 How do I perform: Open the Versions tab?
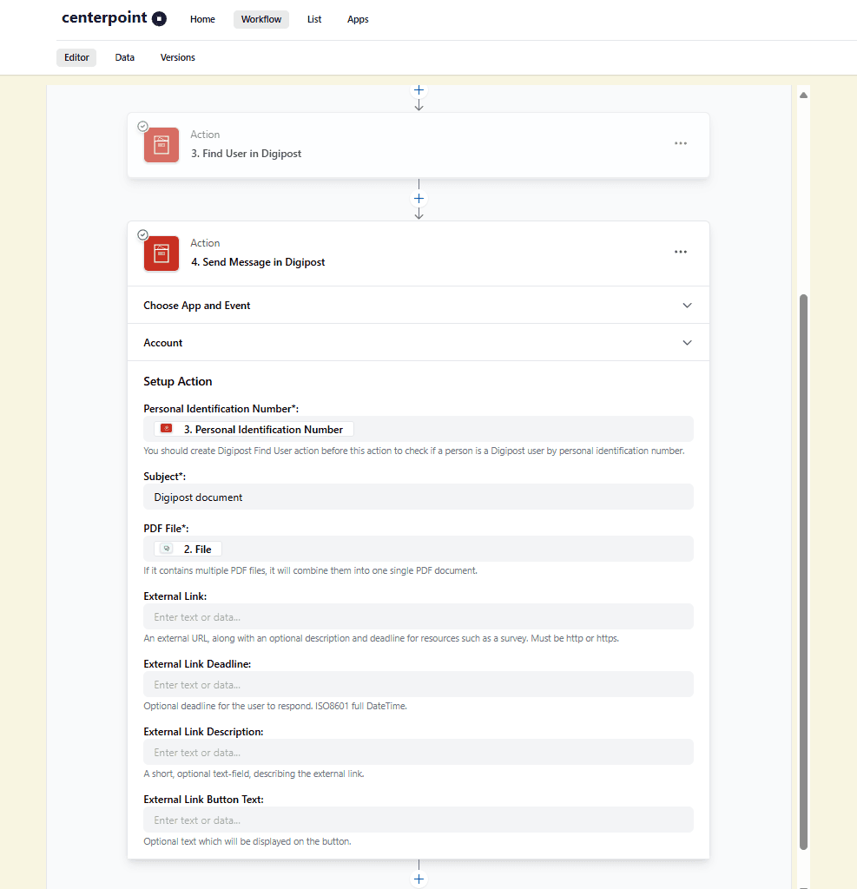click(x=177, y=57)
